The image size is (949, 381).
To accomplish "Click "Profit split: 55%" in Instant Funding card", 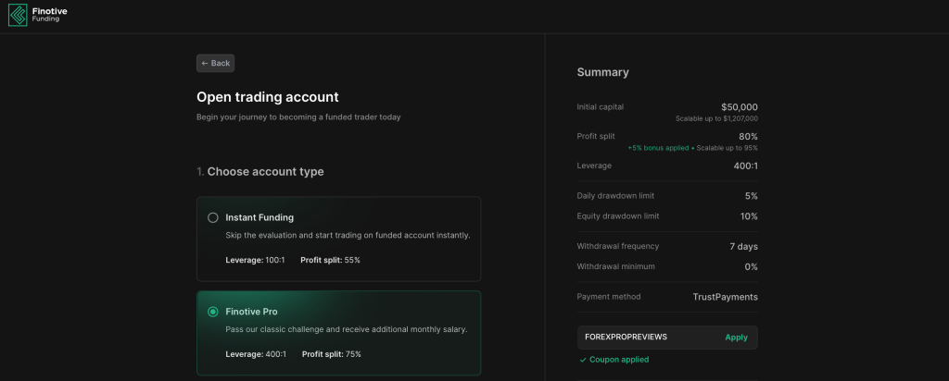I will (x=330, y=260).
